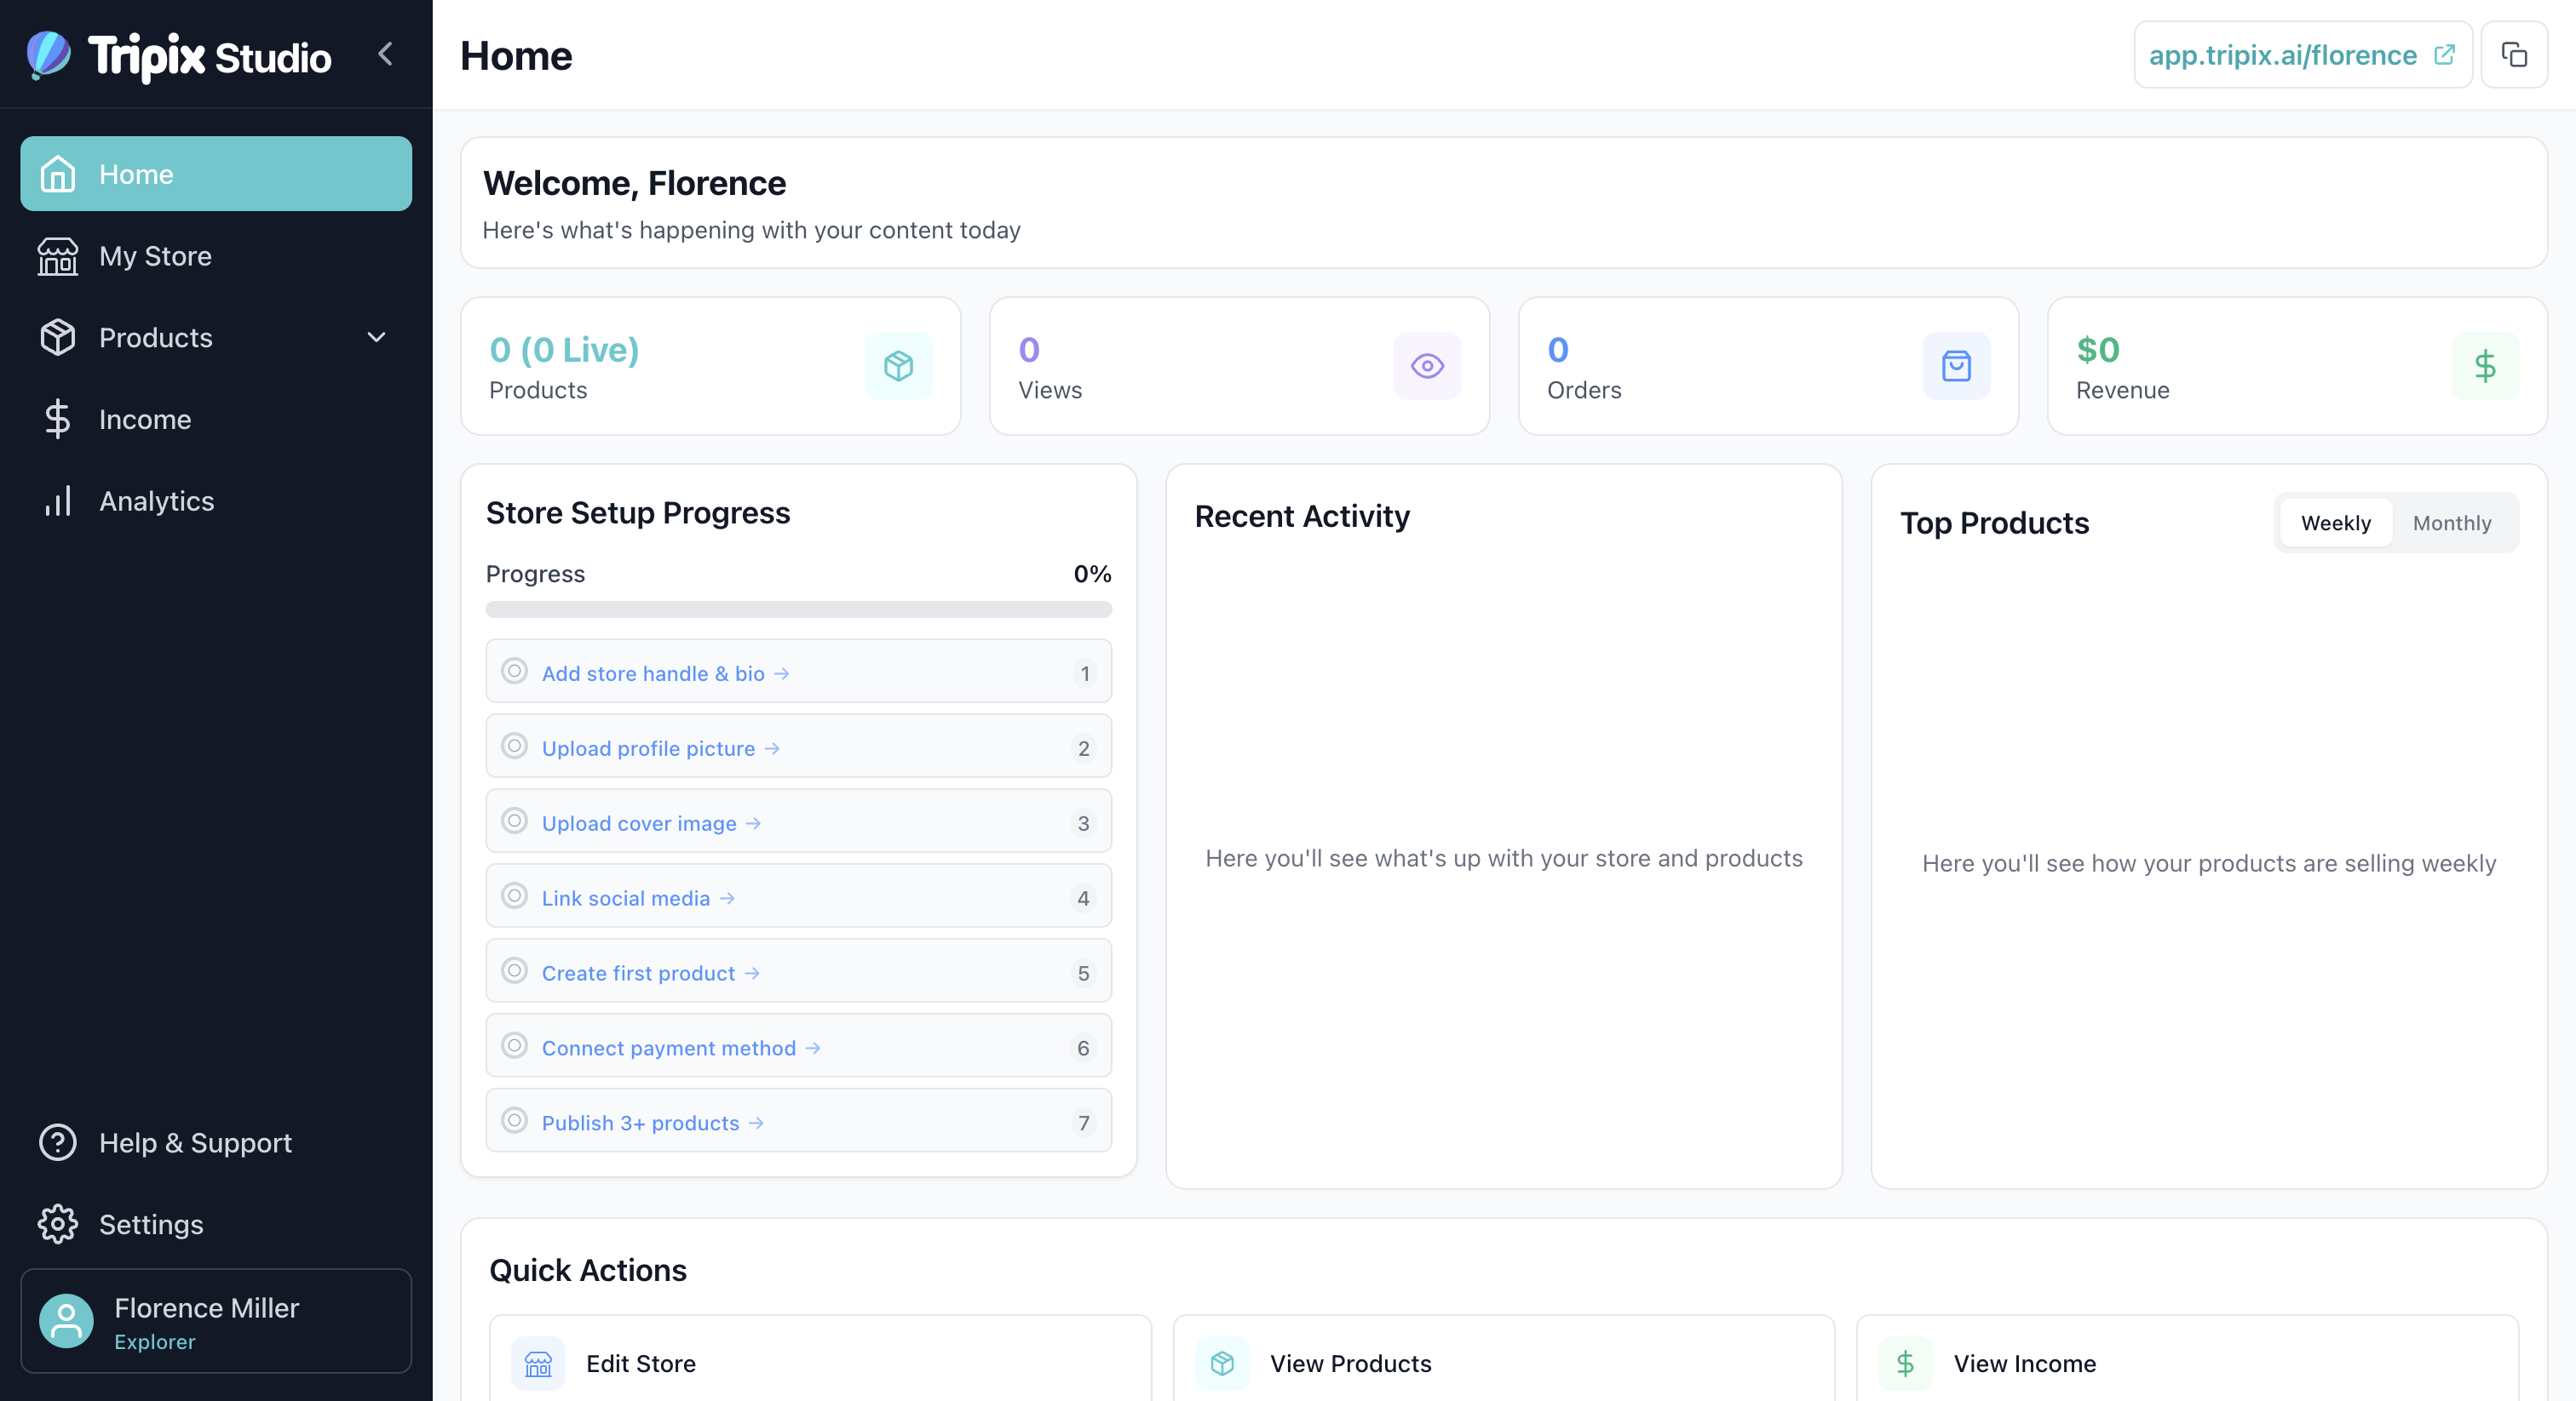Screen dimensions: 2576x1401
Task: Open the $0 Revenue card
Action: (x=2297, y=367)
